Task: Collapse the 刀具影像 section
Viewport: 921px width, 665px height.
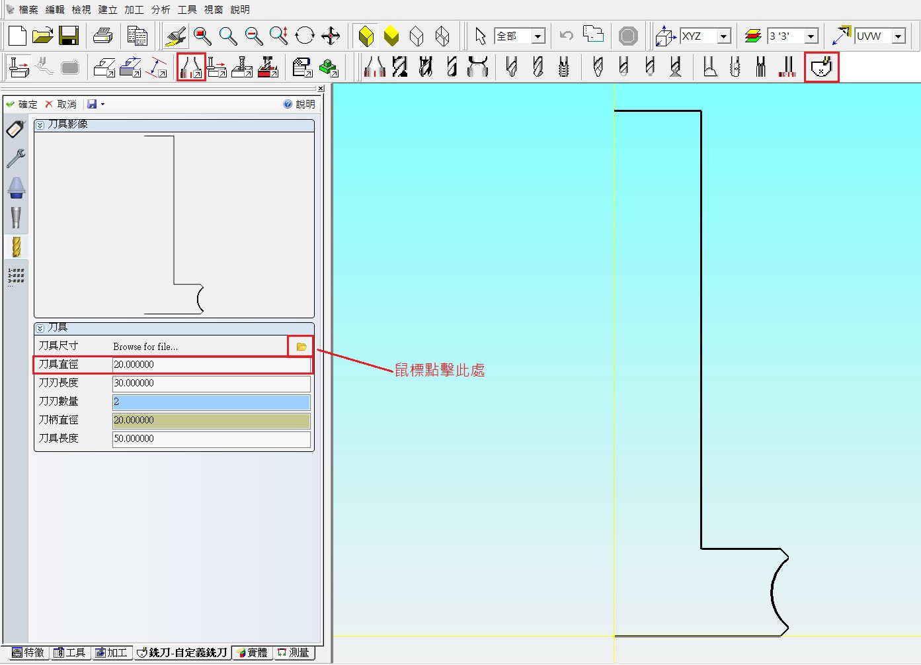Action: coord(40,125)
